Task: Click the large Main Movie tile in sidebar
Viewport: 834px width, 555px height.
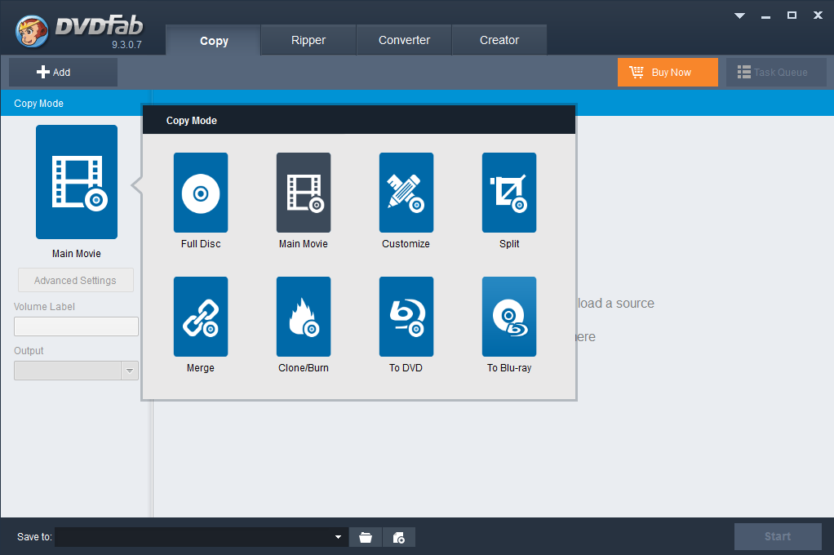Action: point(77,182)
